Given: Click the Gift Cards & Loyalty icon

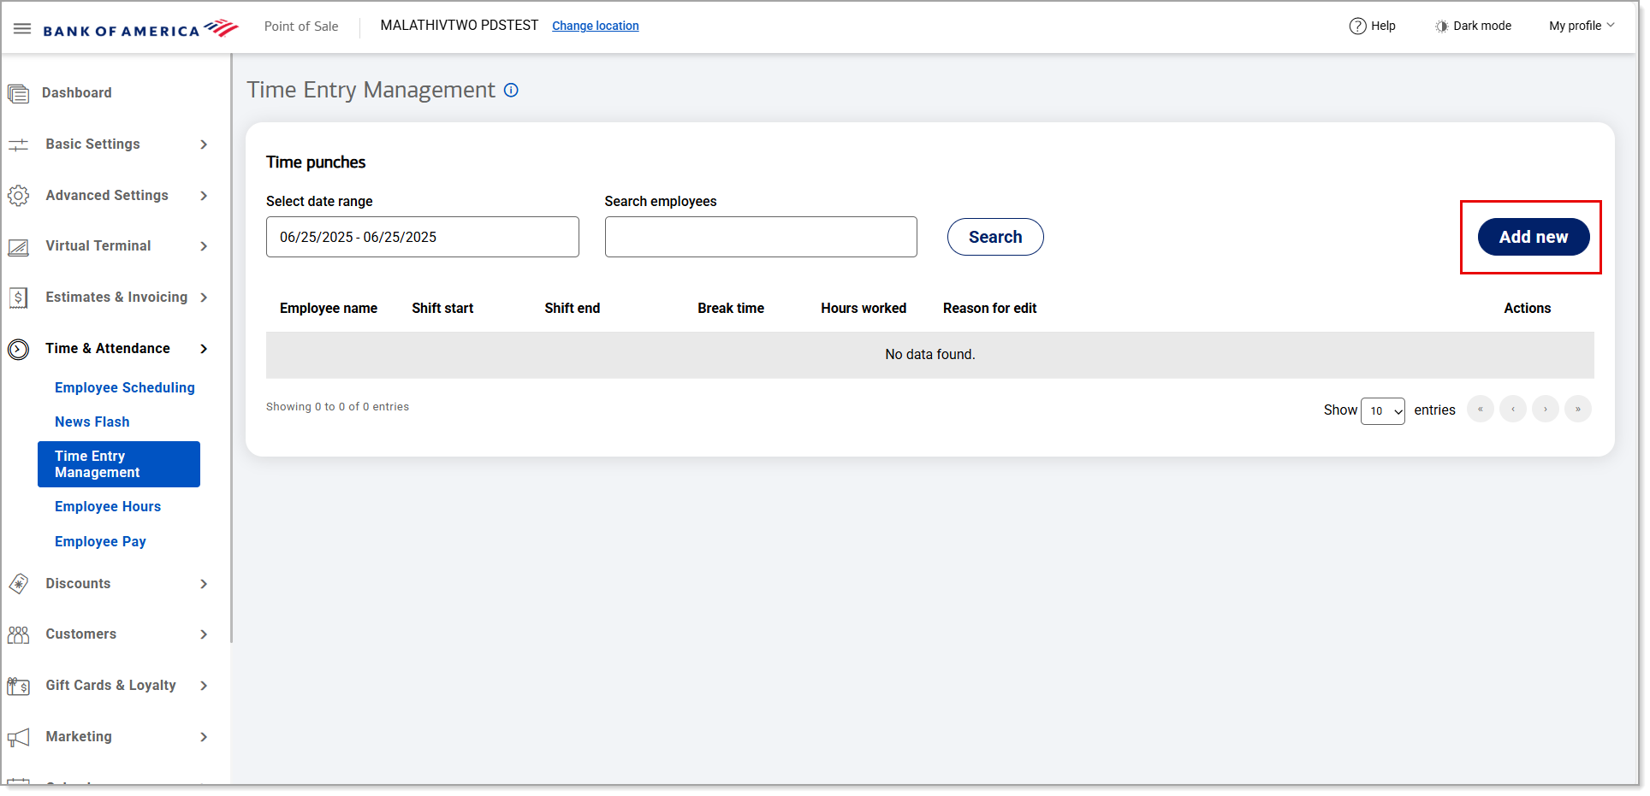Looking at the screenshot, I should click(x=18, y=686).
